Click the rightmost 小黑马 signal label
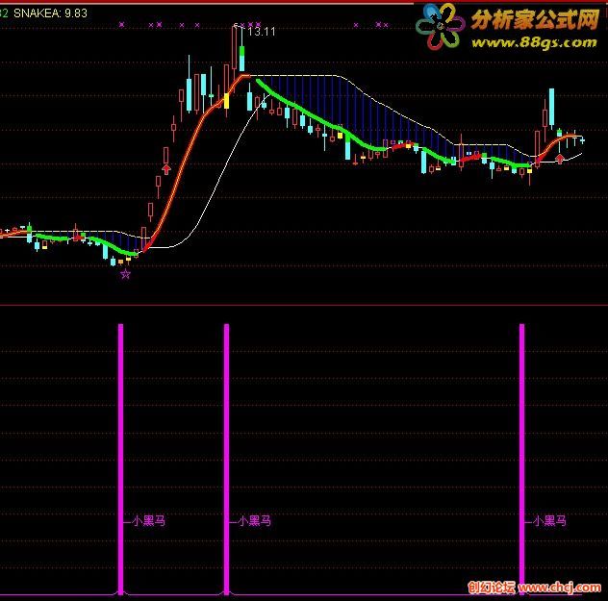The image size is (608, 601). pyautogui.click(x=549, y=521)
